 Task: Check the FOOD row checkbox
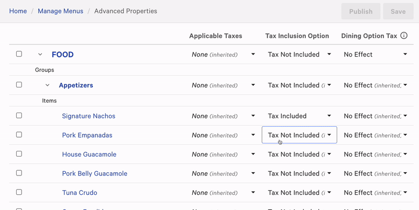pyautogui.click(x=19, y=54)
